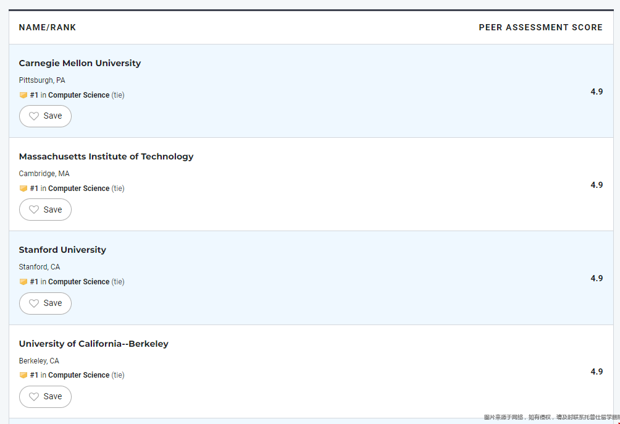Viewport: 620px width, 424px height.
Task: Open the Stanford University name link
Action: pos(62,250)
